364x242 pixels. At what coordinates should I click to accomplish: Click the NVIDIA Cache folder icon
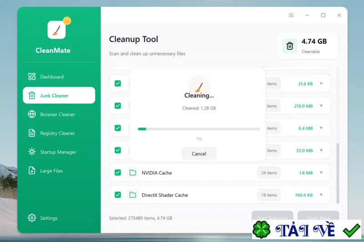coord(132,172)
